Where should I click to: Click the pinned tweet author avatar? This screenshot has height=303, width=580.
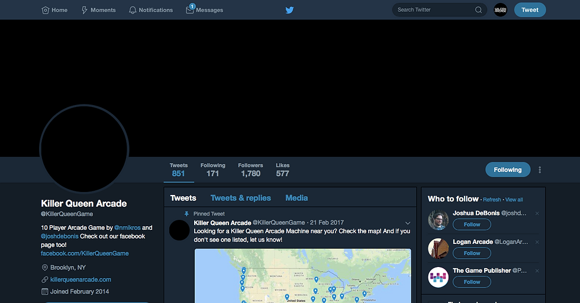point(179,230)
